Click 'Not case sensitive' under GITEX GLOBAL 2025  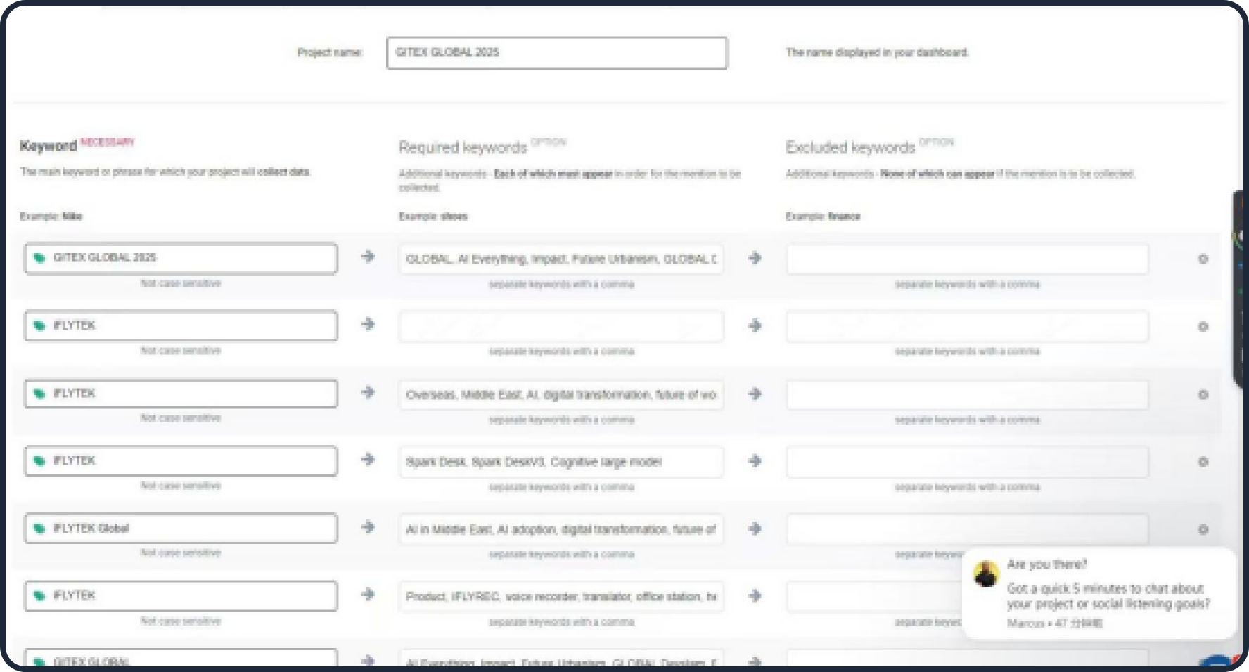pos(181,283)
